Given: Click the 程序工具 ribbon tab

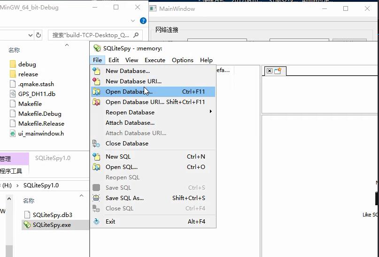Looking at the screenshot, I should (x=11, y=171).
